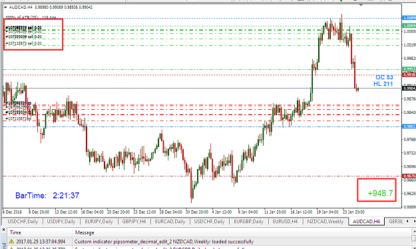Open the EURUSD,H4 chart tab
The image size is (416, 249).
pos(285,222)
